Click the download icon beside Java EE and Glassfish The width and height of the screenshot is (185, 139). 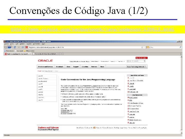[x=128, y=81]
